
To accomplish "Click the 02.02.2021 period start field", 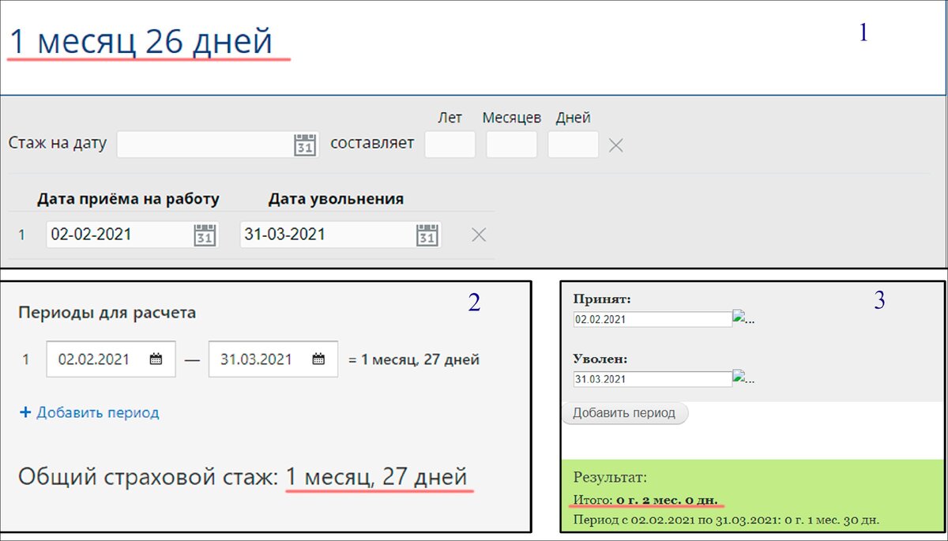I will click(99, 358).
